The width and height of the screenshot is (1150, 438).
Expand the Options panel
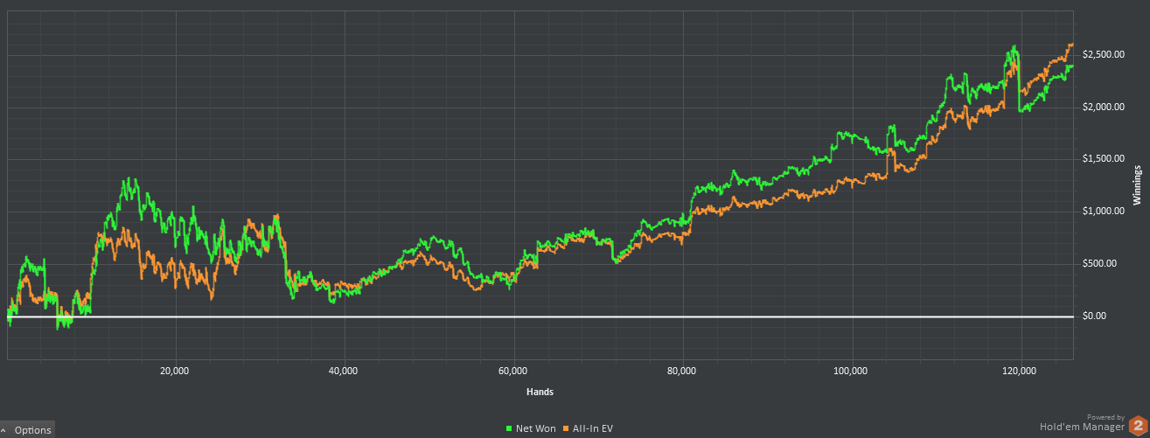[28, 429]
